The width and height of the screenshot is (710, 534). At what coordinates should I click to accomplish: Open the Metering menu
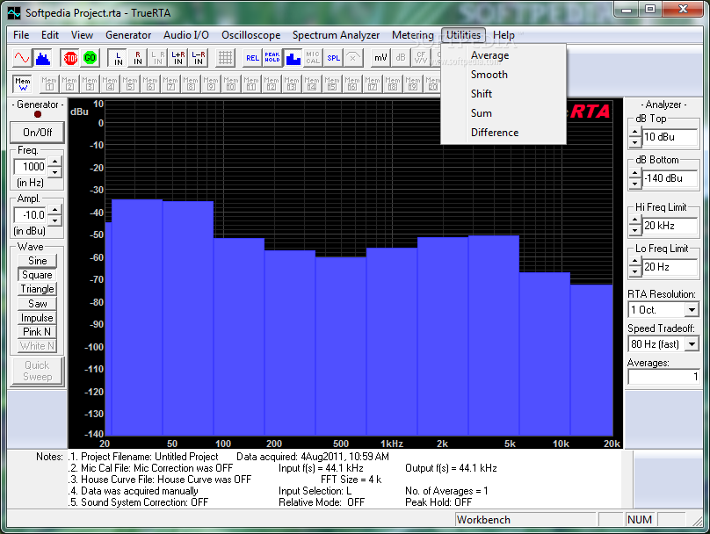[x=412, y=35]
